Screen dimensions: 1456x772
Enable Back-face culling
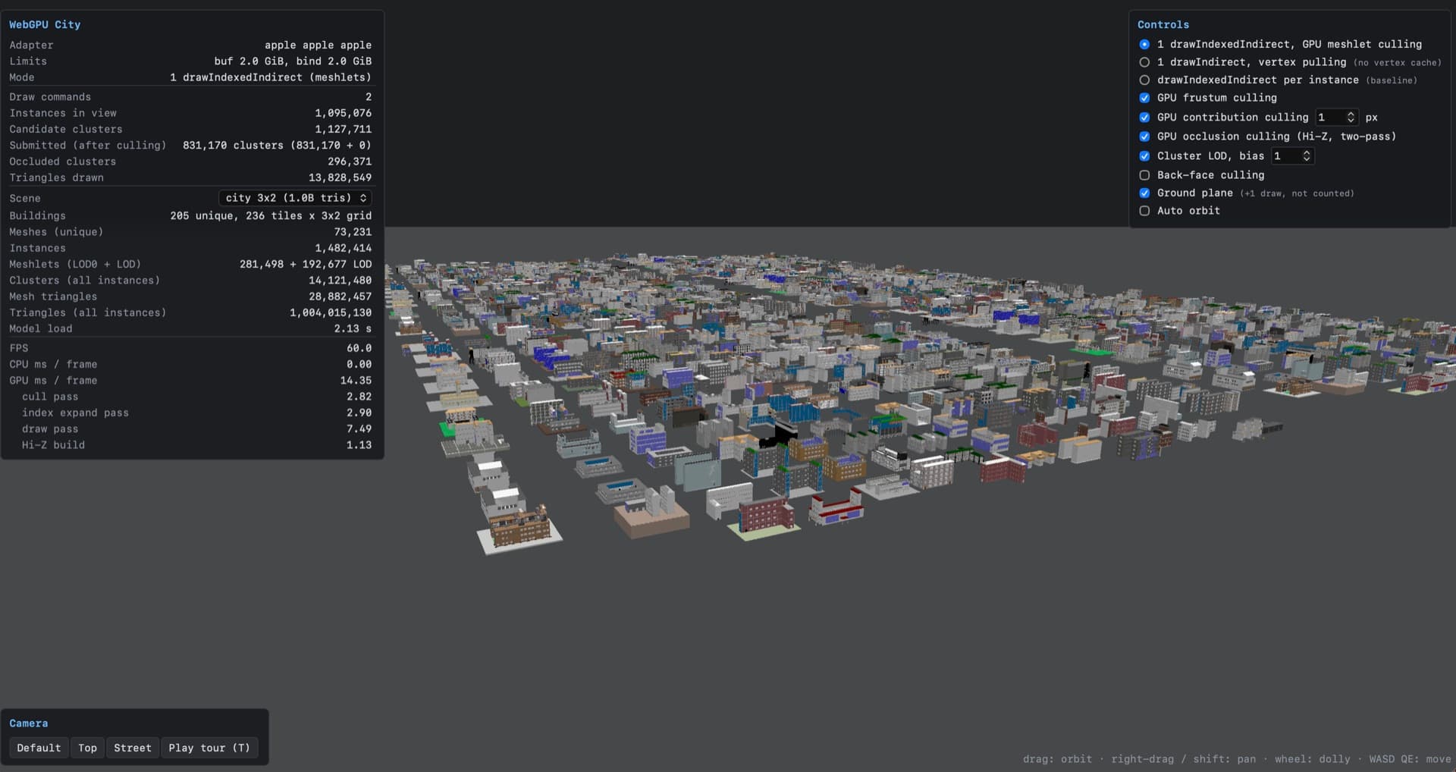(x=1144, y=175)
